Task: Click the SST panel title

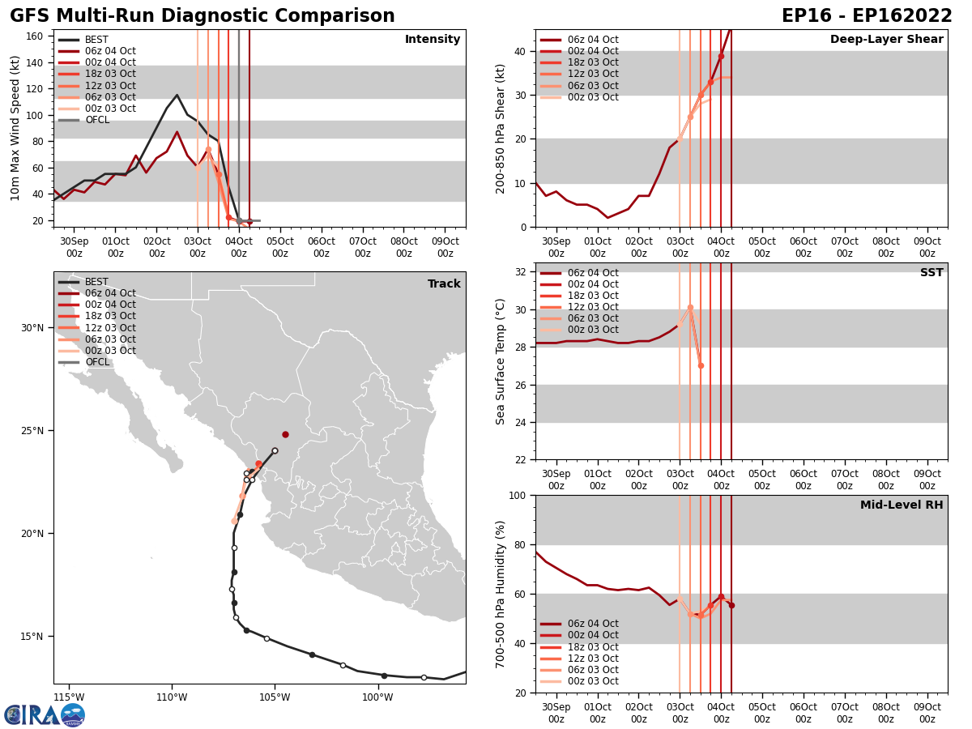Action: 932,273
